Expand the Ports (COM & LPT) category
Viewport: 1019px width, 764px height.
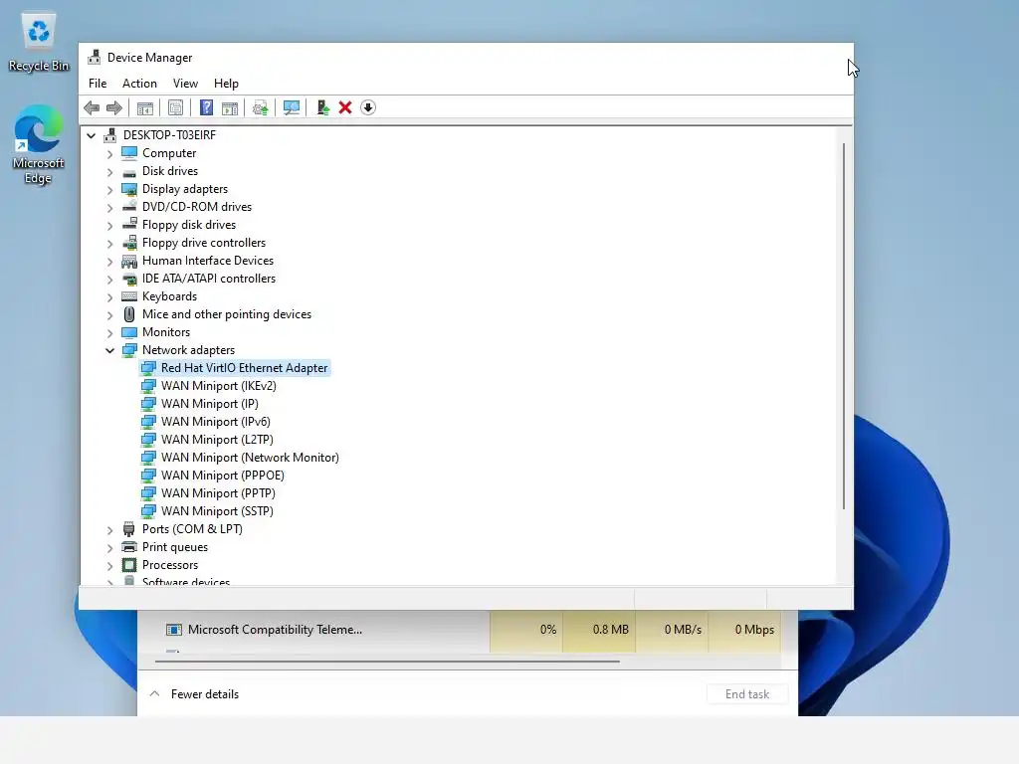coord(109,529)
